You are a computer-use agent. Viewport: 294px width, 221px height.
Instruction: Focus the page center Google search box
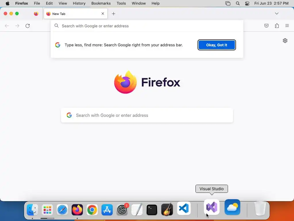(147, 115)
